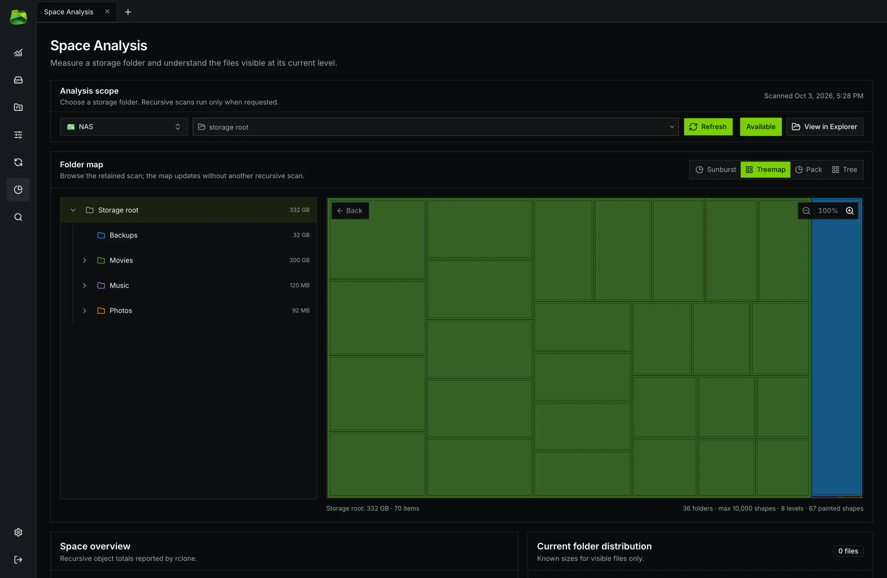Image resolution: width=887 pixels, height=578 pixels.
Task: Click the app logo at top left
Action: [18, 17]
